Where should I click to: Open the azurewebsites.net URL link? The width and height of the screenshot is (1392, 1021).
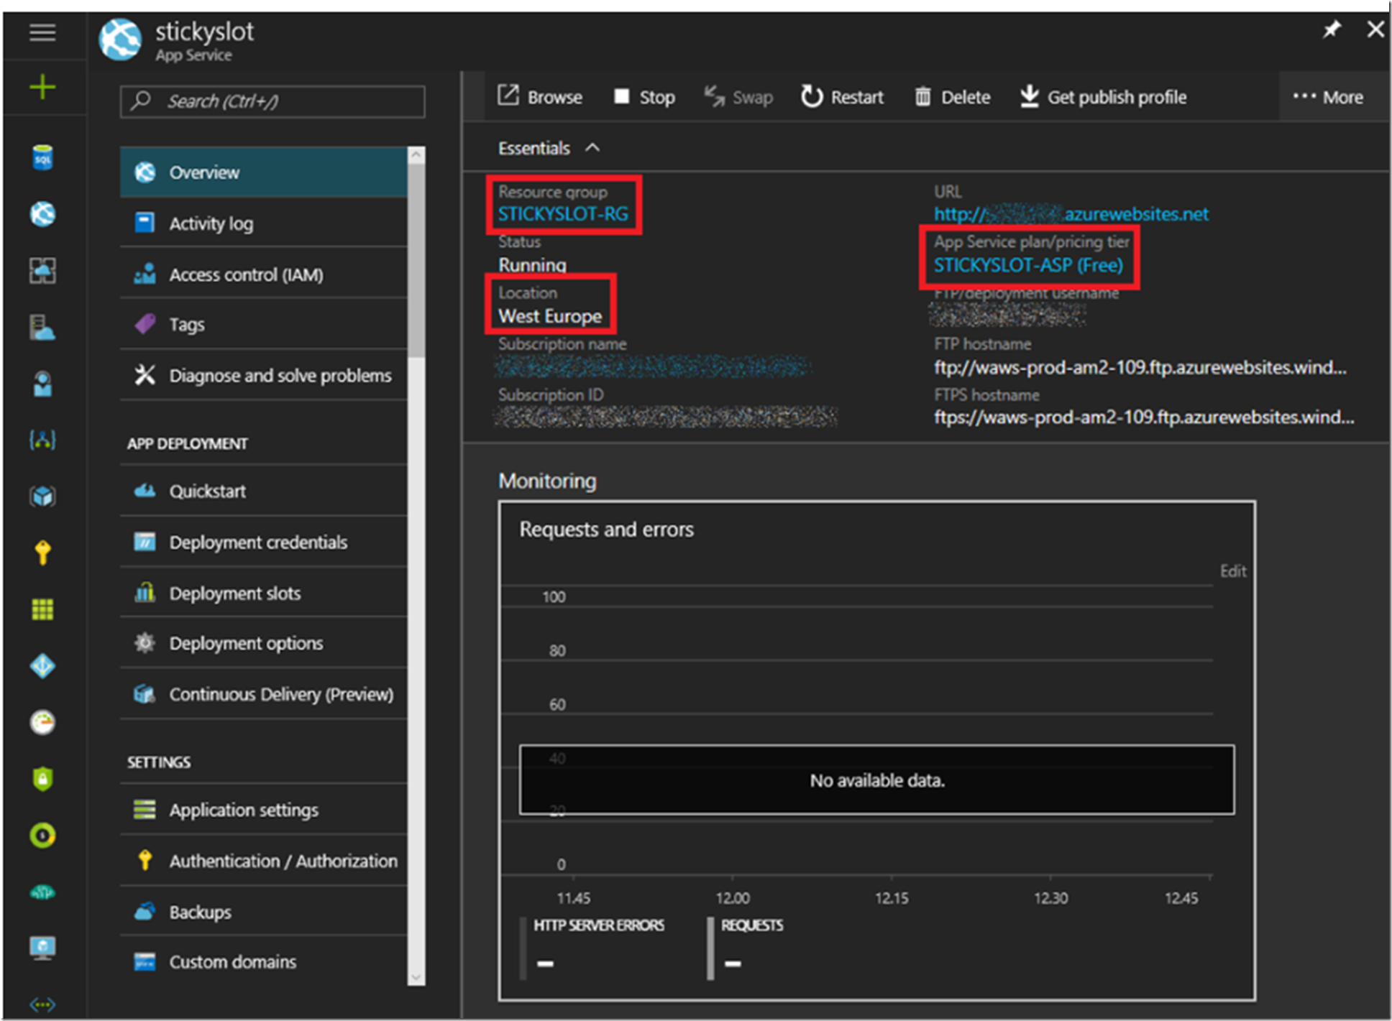(x=1071, y=214)
